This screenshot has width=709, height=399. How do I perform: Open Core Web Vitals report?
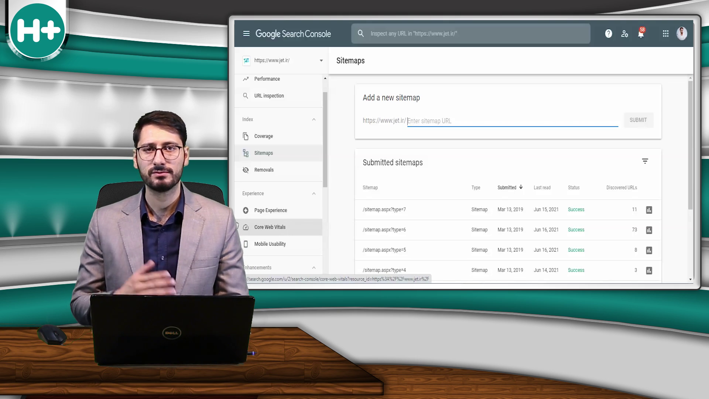tap(270, 227)
